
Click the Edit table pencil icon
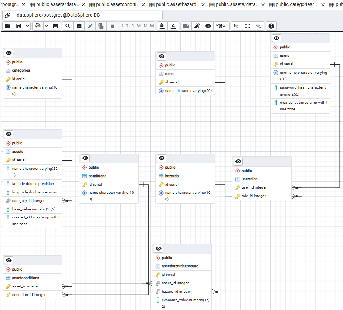[90, 26]
